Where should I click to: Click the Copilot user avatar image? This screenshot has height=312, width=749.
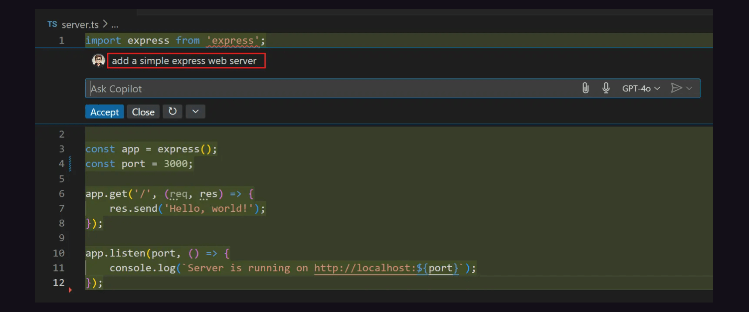(x=98, y=60)
